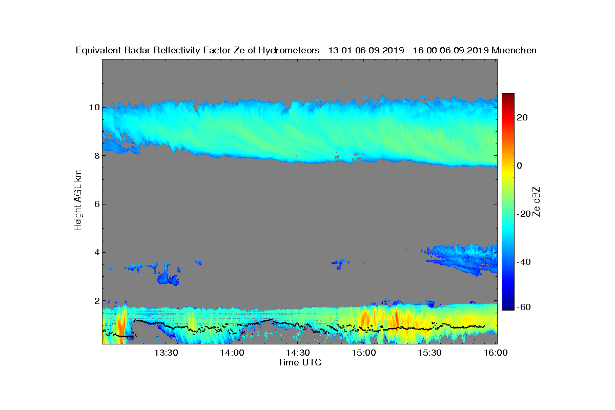Click the colorbar tick label '-20'
This screenshot has width=615, height=410.
click(x=524, y=214)
